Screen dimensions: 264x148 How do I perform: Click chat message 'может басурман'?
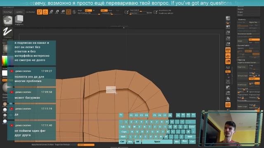[27, 98]
